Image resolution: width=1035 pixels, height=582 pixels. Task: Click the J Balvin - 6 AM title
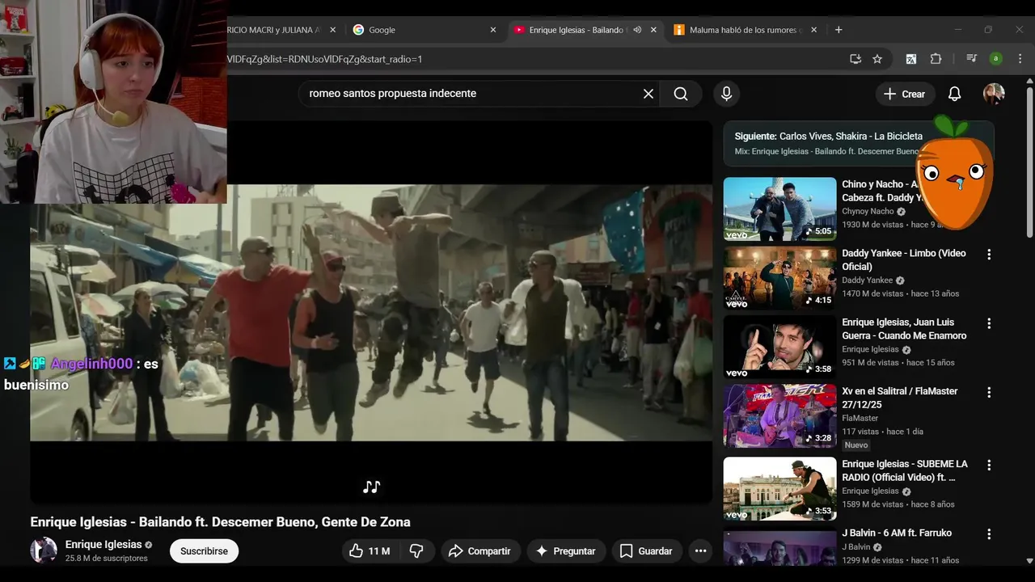[897, 533]
